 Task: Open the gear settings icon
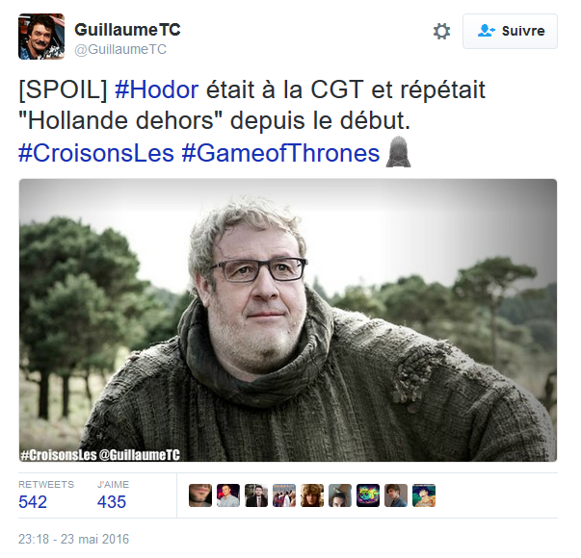coord(441,32)
